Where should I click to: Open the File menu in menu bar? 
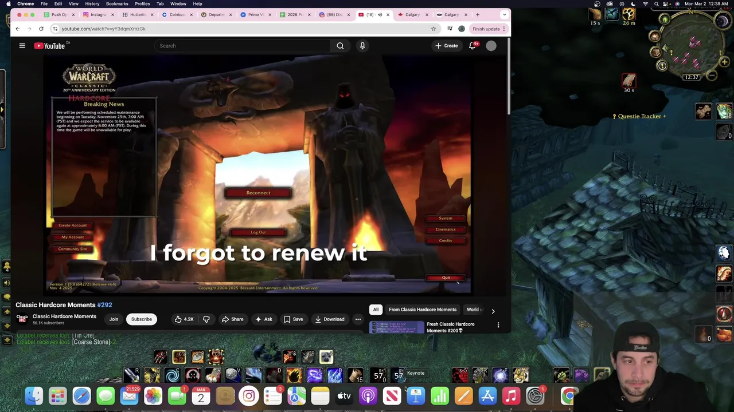point(44,4)
